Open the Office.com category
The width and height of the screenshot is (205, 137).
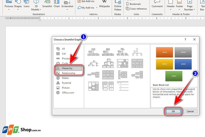pos(68,93)
